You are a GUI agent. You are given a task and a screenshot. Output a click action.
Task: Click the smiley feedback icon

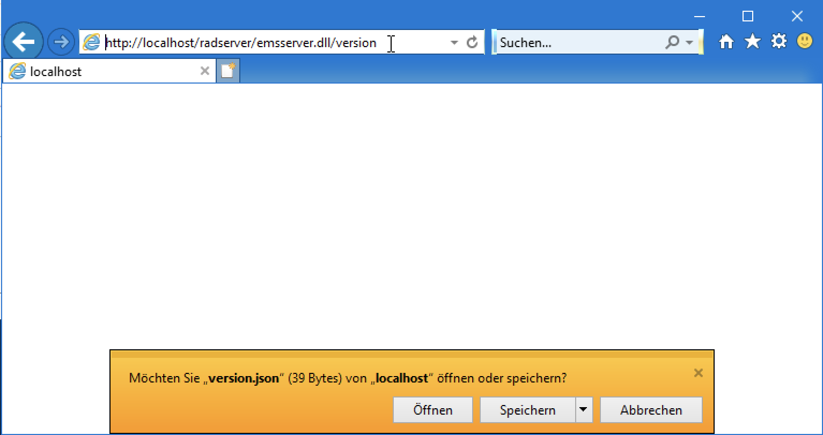point(805,41)
